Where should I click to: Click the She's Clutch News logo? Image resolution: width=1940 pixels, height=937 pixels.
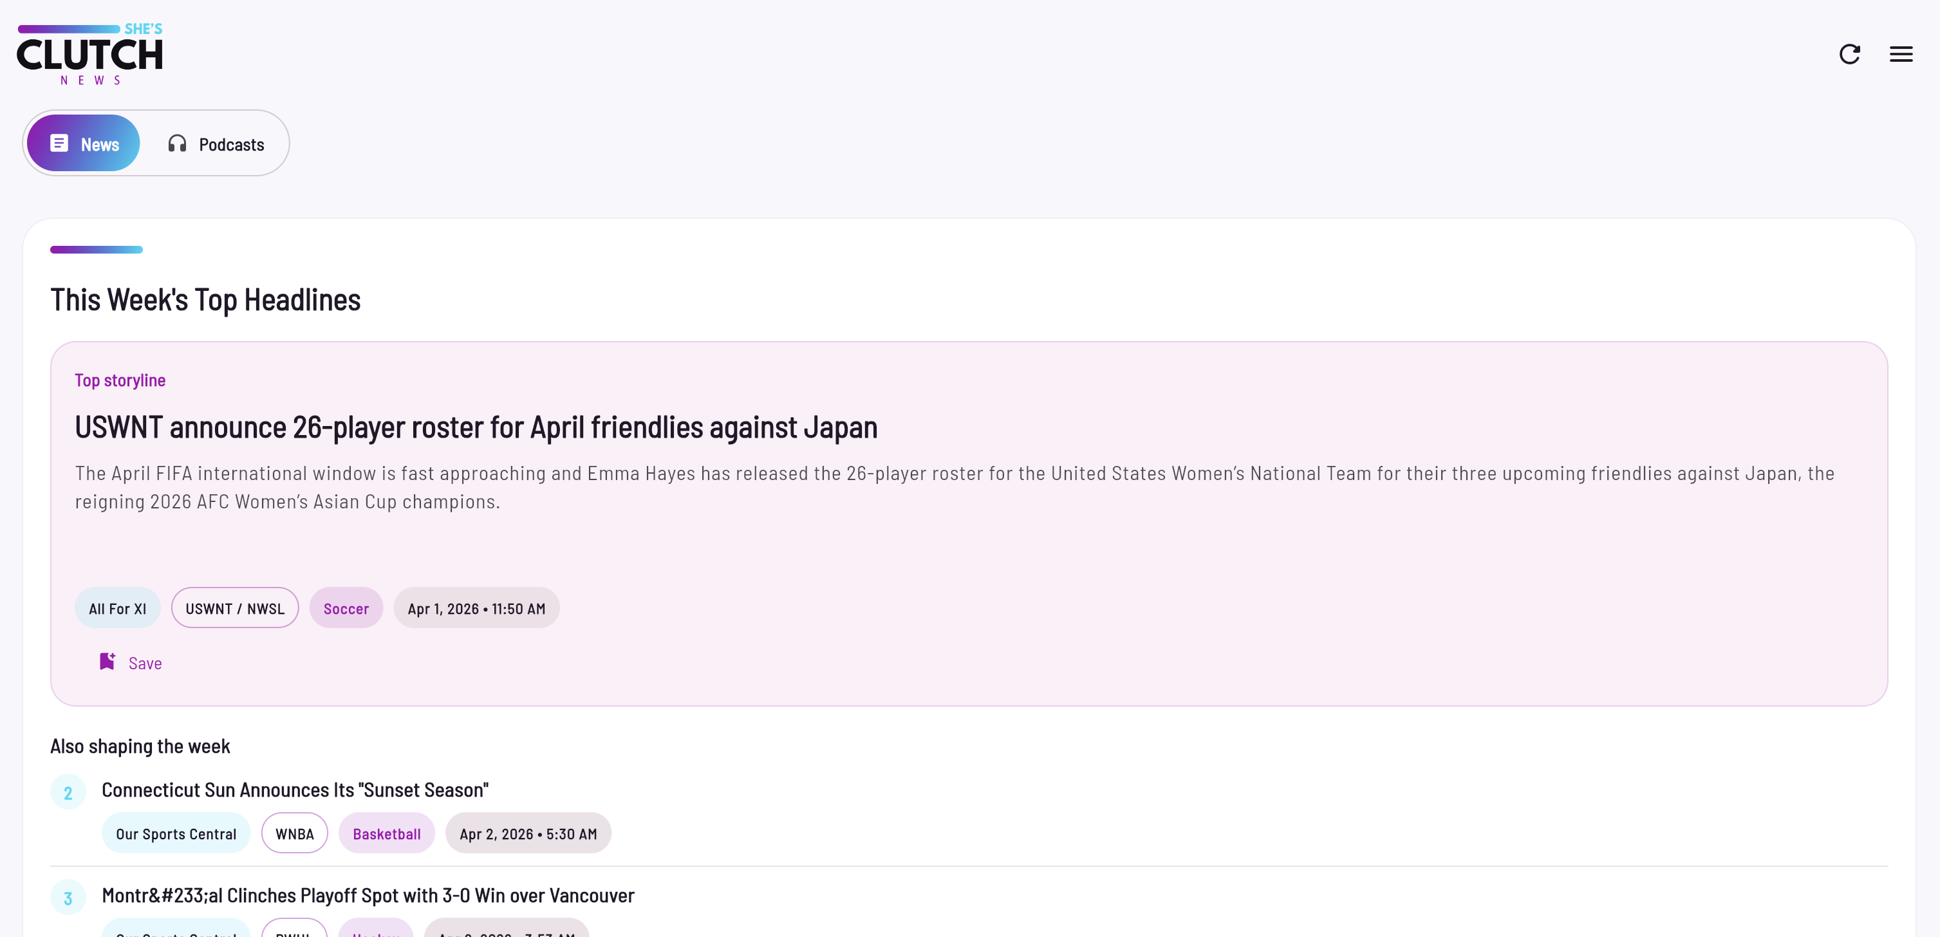tap(89, 53)
